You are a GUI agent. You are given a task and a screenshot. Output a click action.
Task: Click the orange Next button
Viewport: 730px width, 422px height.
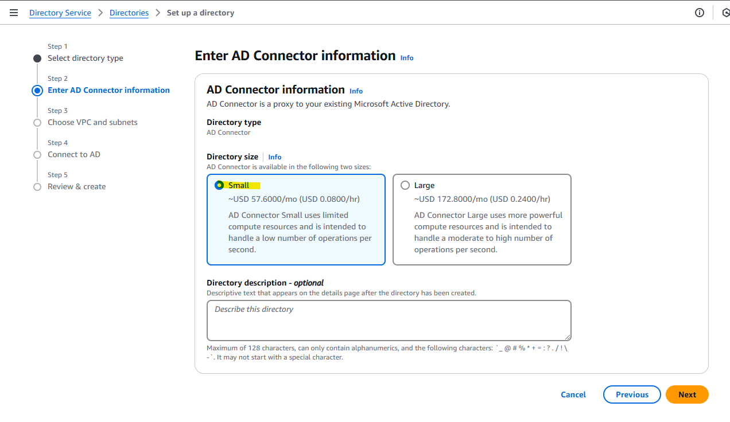[x=687, y=394]
